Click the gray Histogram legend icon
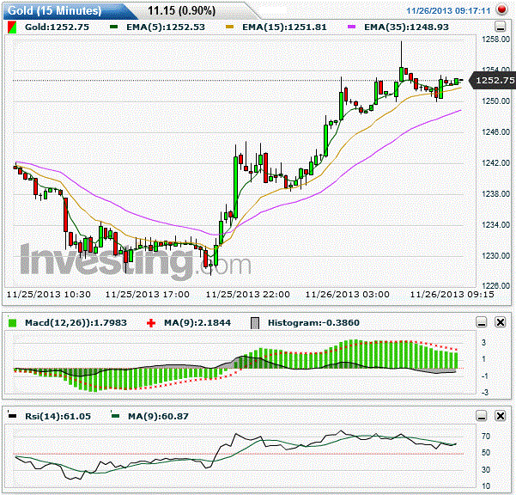 tap(255, 323)
